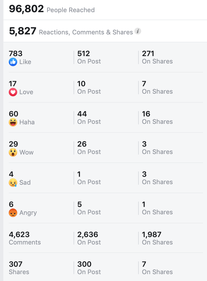The height and width of the screenshot is (281, 207).
Task: Click the Sad crying emoji icon
Action: point(13,183)
